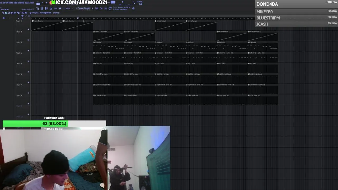Click the Play button in the transport
The width and height of the screenshot is (338, 190).
(42, 3)
